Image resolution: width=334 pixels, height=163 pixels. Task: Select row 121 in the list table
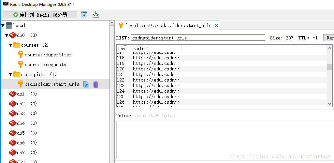222,74
